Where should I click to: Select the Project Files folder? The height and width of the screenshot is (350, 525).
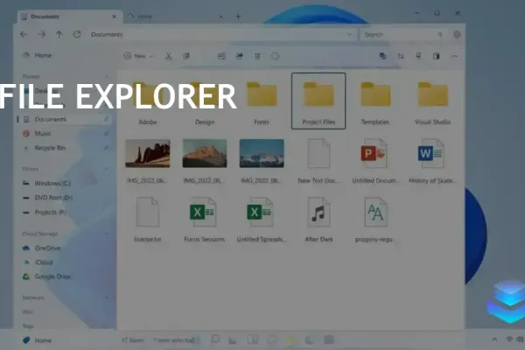coord(318,101)
